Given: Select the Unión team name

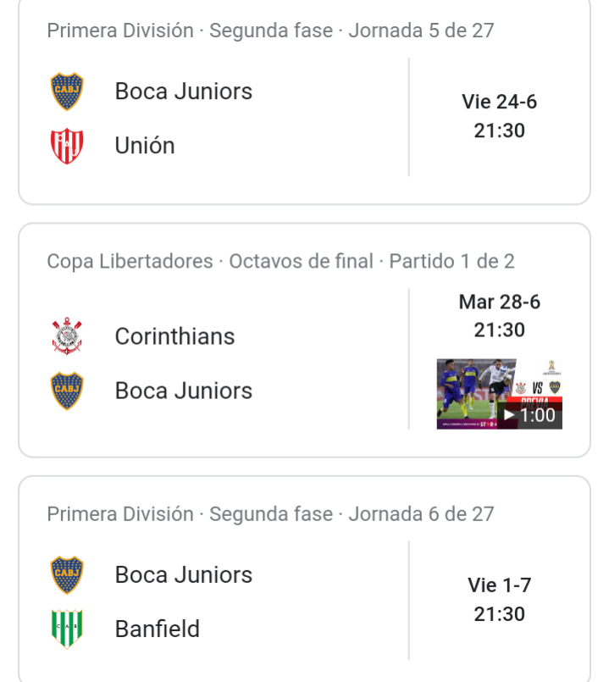Looking at the screenshot, I should tap(145, 145).
